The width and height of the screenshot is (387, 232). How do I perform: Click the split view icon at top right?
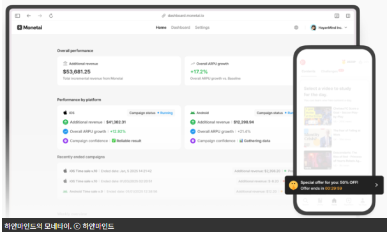[348, 16]
